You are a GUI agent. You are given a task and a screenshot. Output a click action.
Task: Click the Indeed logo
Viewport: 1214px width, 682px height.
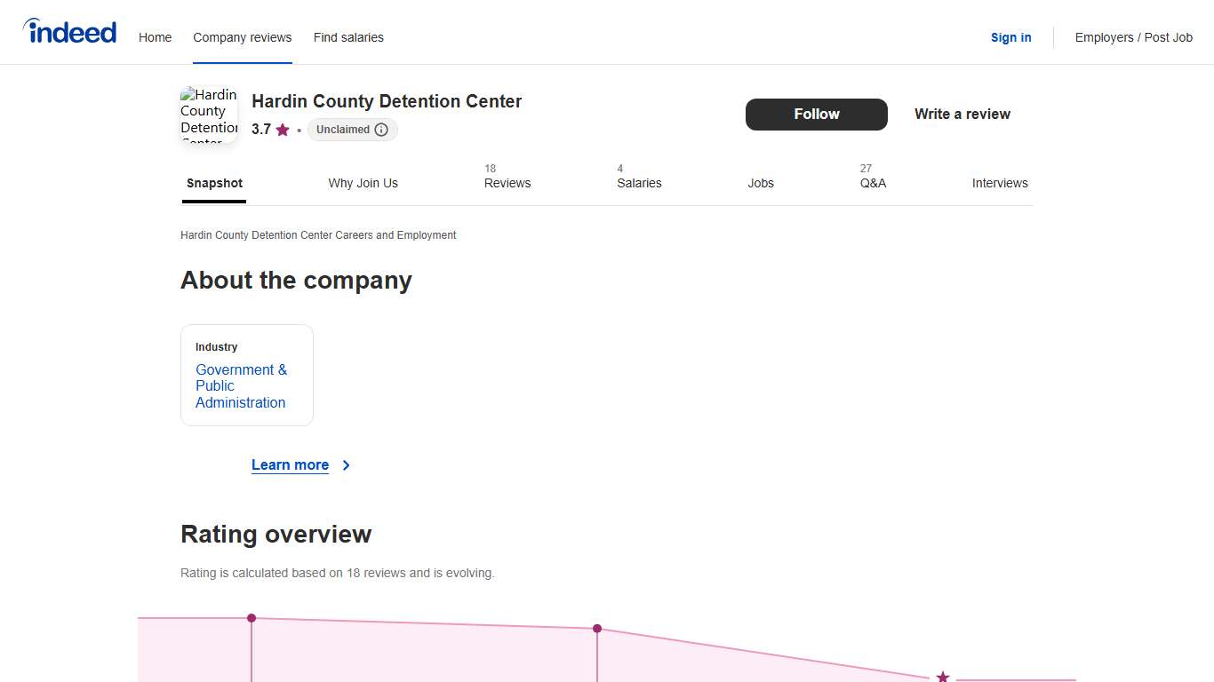pos(70,33)
